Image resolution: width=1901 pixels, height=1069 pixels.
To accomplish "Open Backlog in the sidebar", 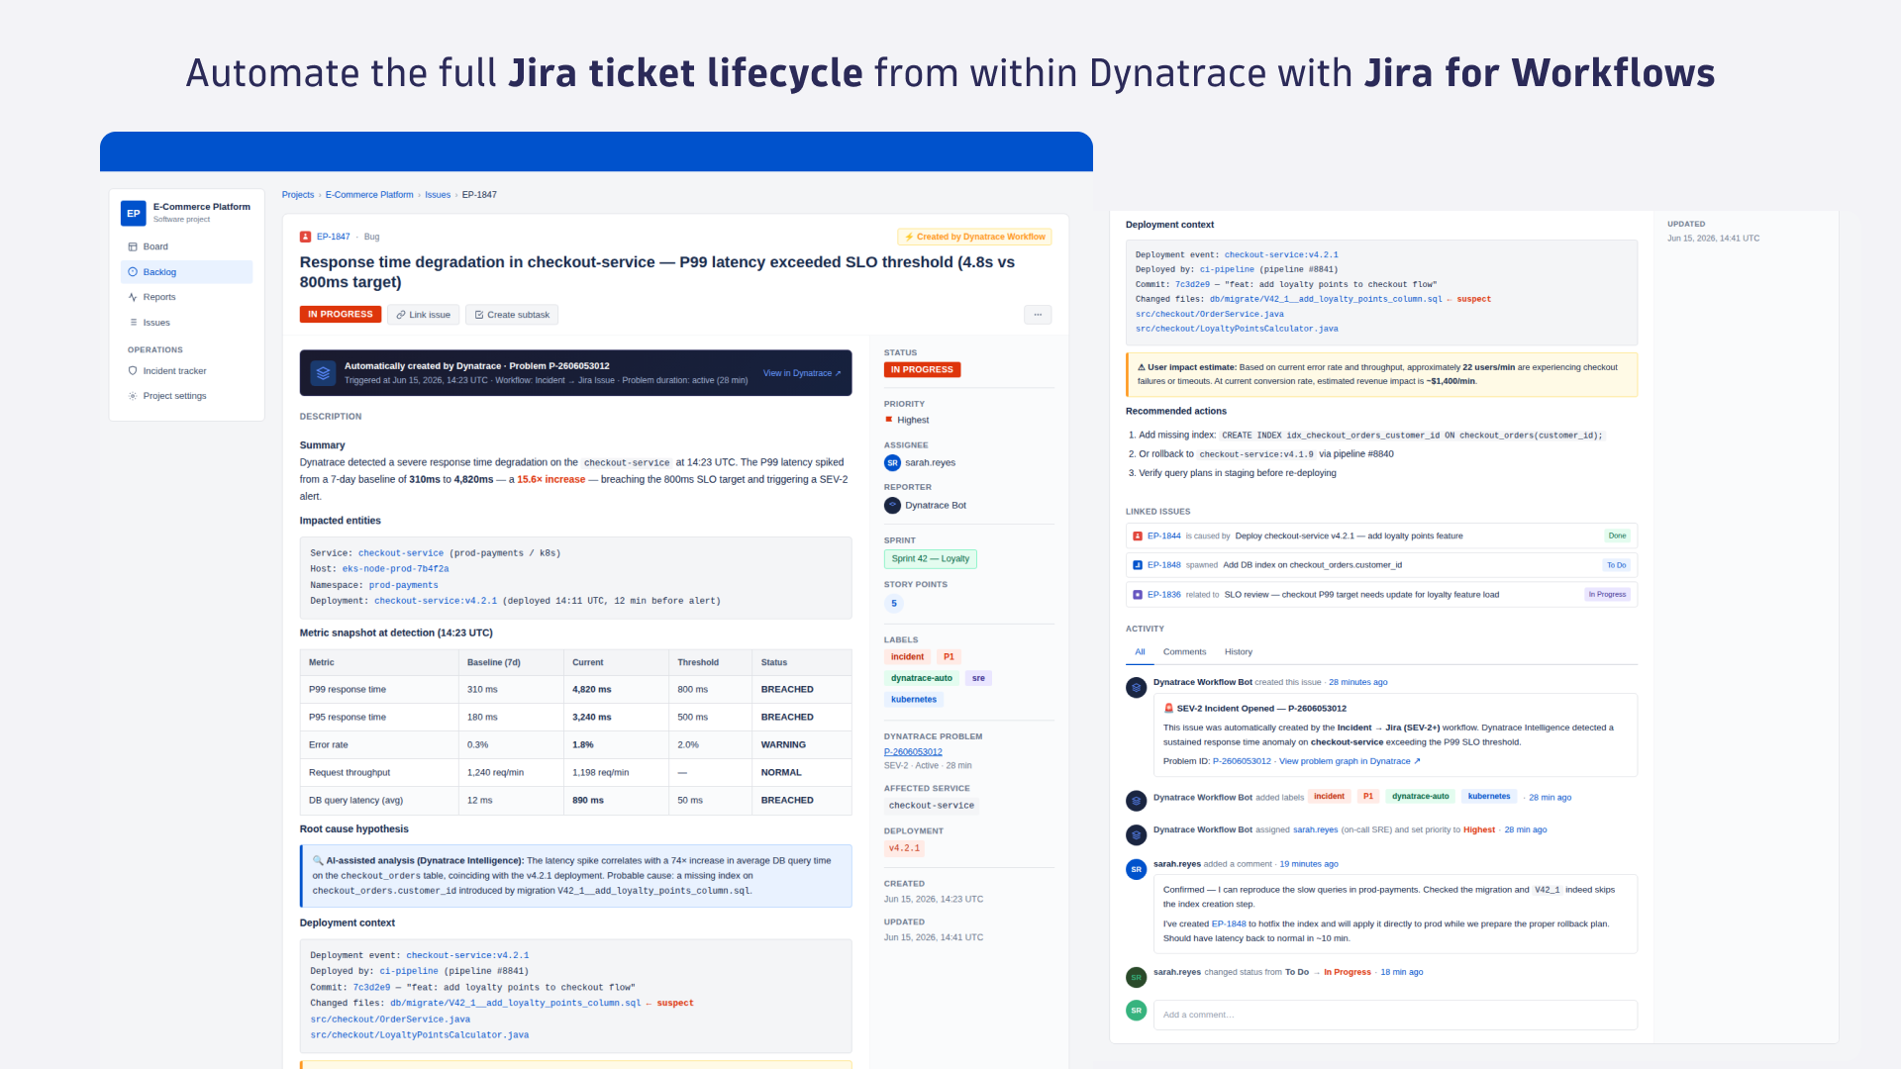I will point(187,272).
